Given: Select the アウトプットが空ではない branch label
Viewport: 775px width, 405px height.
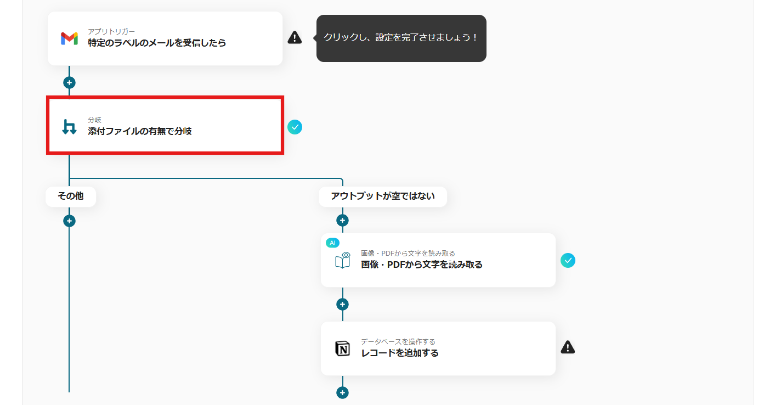Looking at the screenshot, I should pyautogui.click(x=383, y=196).
